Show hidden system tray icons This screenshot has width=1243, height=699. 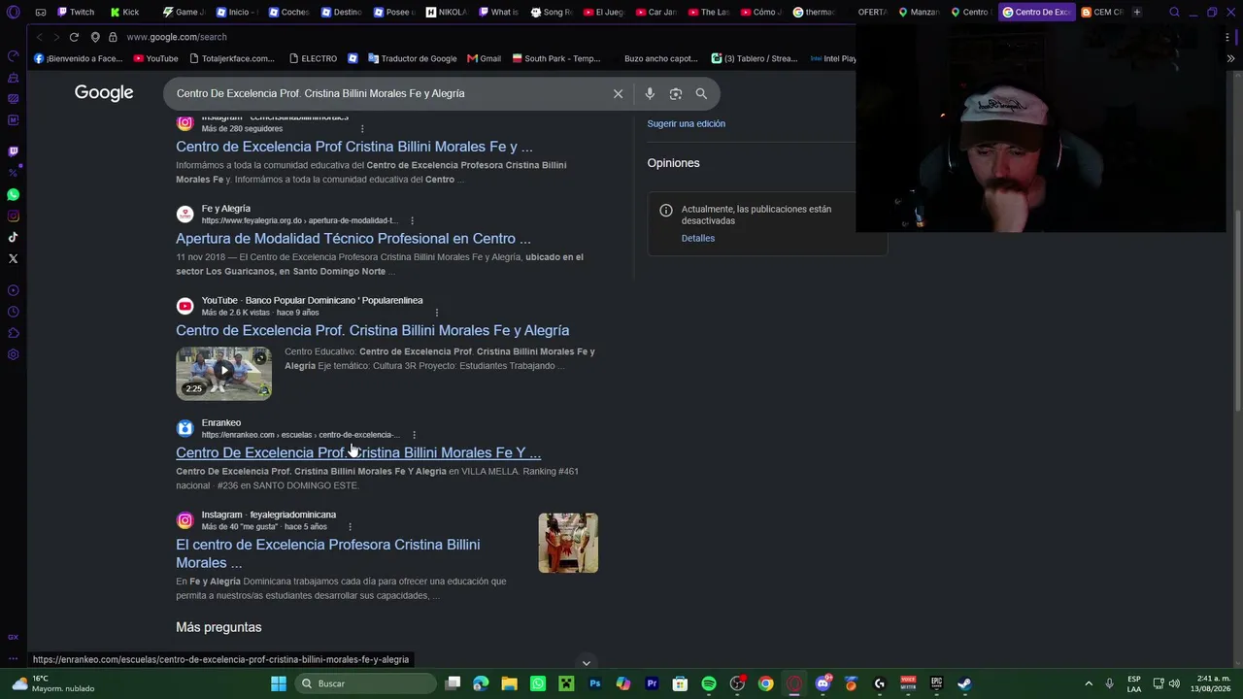pos(1089,683)
